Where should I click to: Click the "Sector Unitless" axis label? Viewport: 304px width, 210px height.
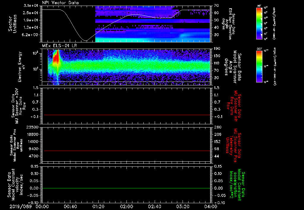click(12, 24)
